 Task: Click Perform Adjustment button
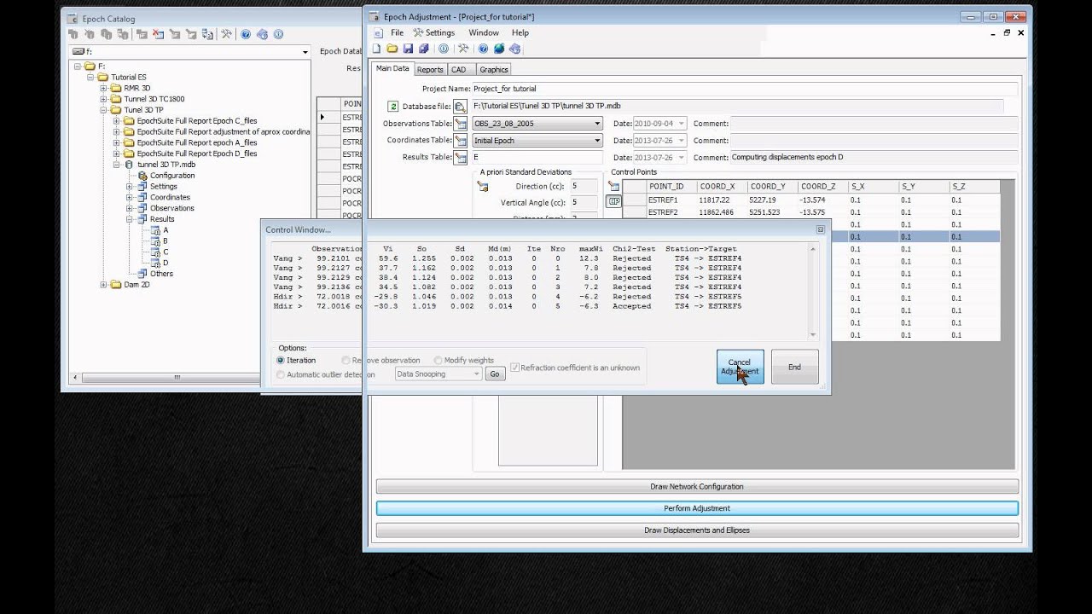(697, 508)
